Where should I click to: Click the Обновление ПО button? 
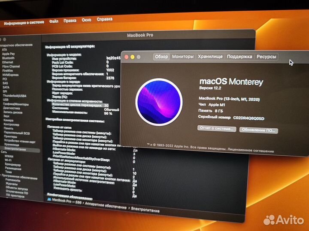[x=258, y=130]
